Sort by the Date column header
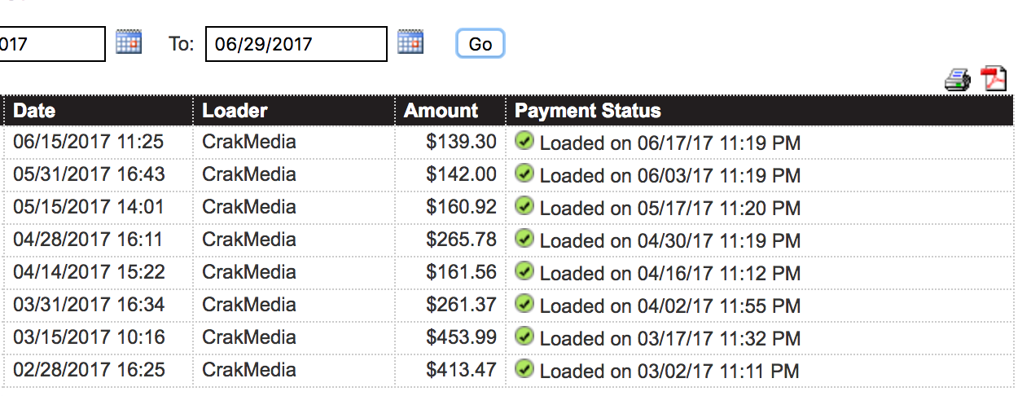Screen dimensions: 1031x396 [34, 111]
